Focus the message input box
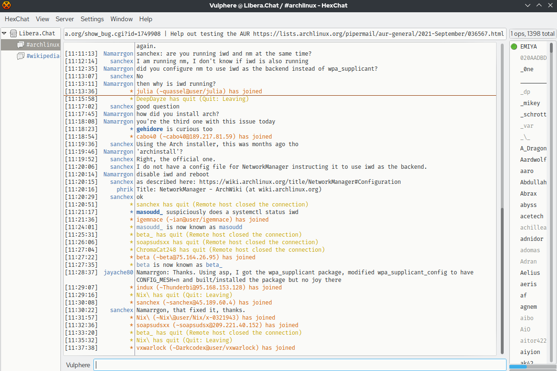 [x=299, y=365]
